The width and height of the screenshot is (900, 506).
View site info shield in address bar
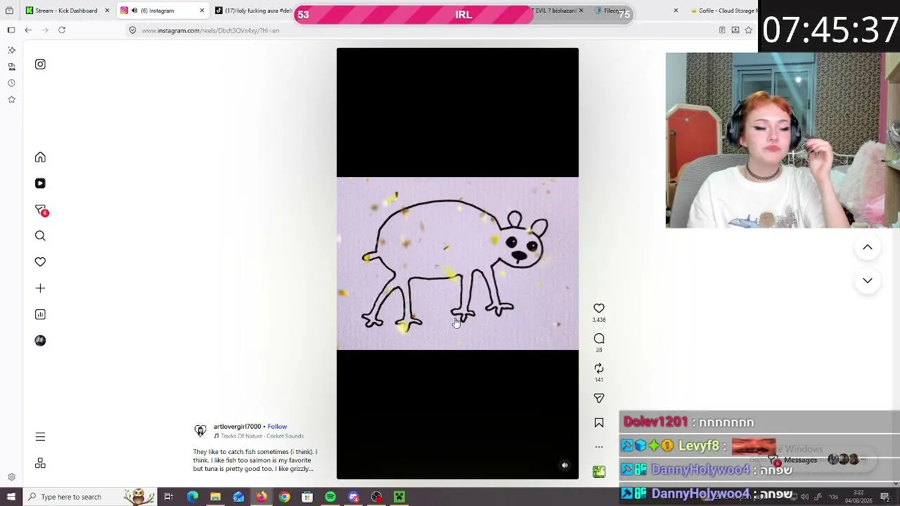pos(132,30)
